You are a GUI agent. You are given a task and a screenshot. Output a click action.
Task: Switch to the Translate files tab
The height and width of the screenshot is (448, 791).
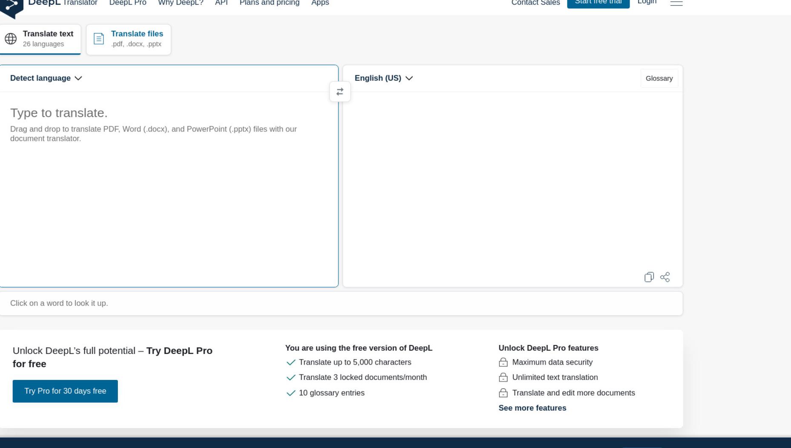point(129,39)
